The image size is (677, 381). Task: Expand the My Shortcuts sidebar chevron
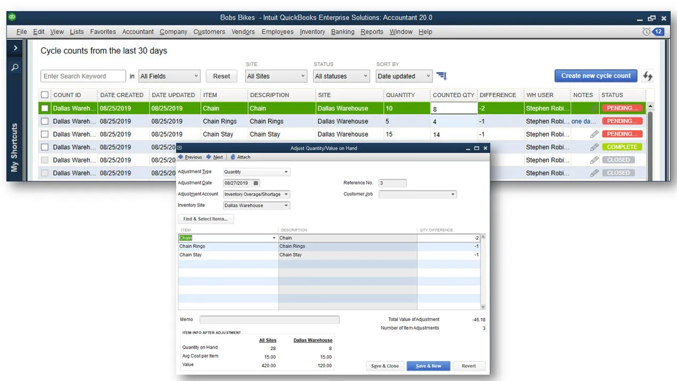[15, 48]
